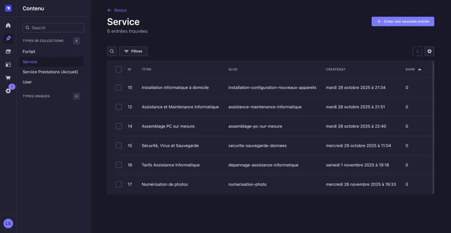Open Content-Type Builder layout icon
The height and width of the screenshot is (233, 451).
8,64
